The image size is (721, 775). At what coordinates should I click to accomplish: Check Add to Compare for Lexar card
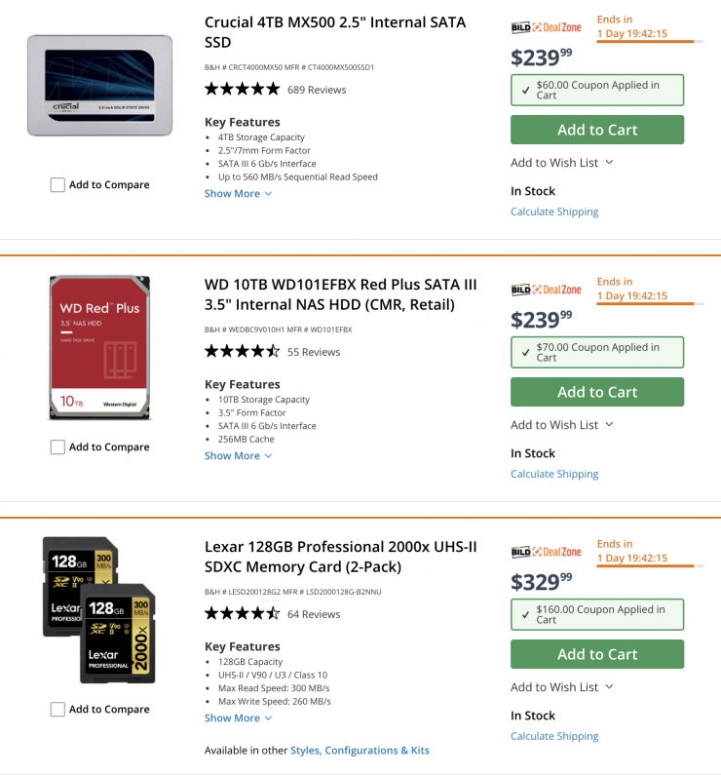pyautogui.click(x=57, y=710)
